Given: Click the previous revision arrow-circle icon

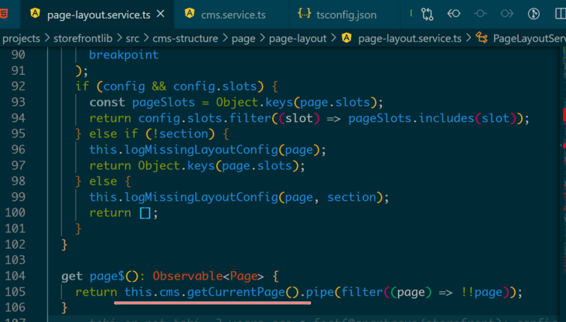Looking at the screenshot, I should click(x=454, y=14).
